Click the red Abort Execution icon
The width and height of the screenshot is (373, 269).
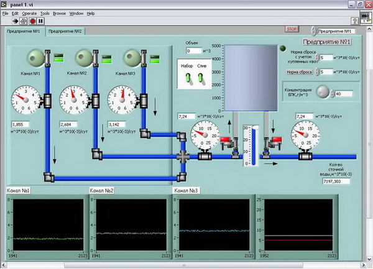[x=32, y=21]
